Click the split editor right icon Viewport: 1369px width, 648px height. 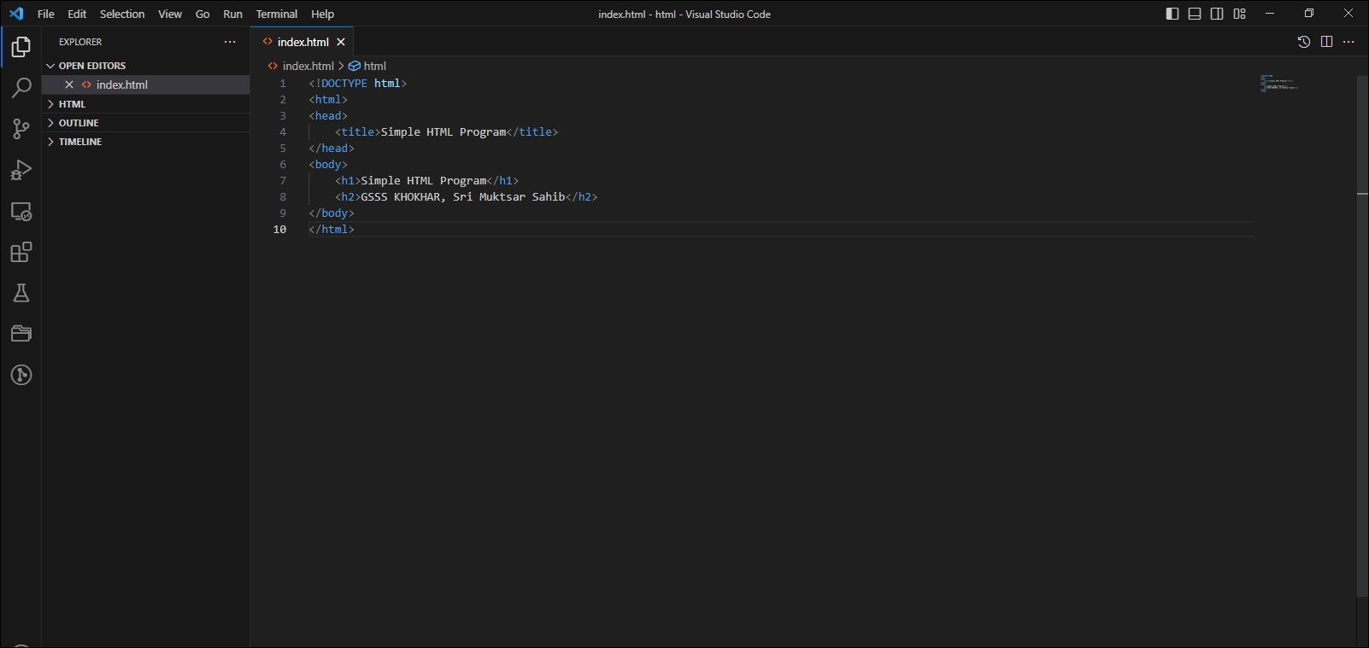[x=1326, y=42]
